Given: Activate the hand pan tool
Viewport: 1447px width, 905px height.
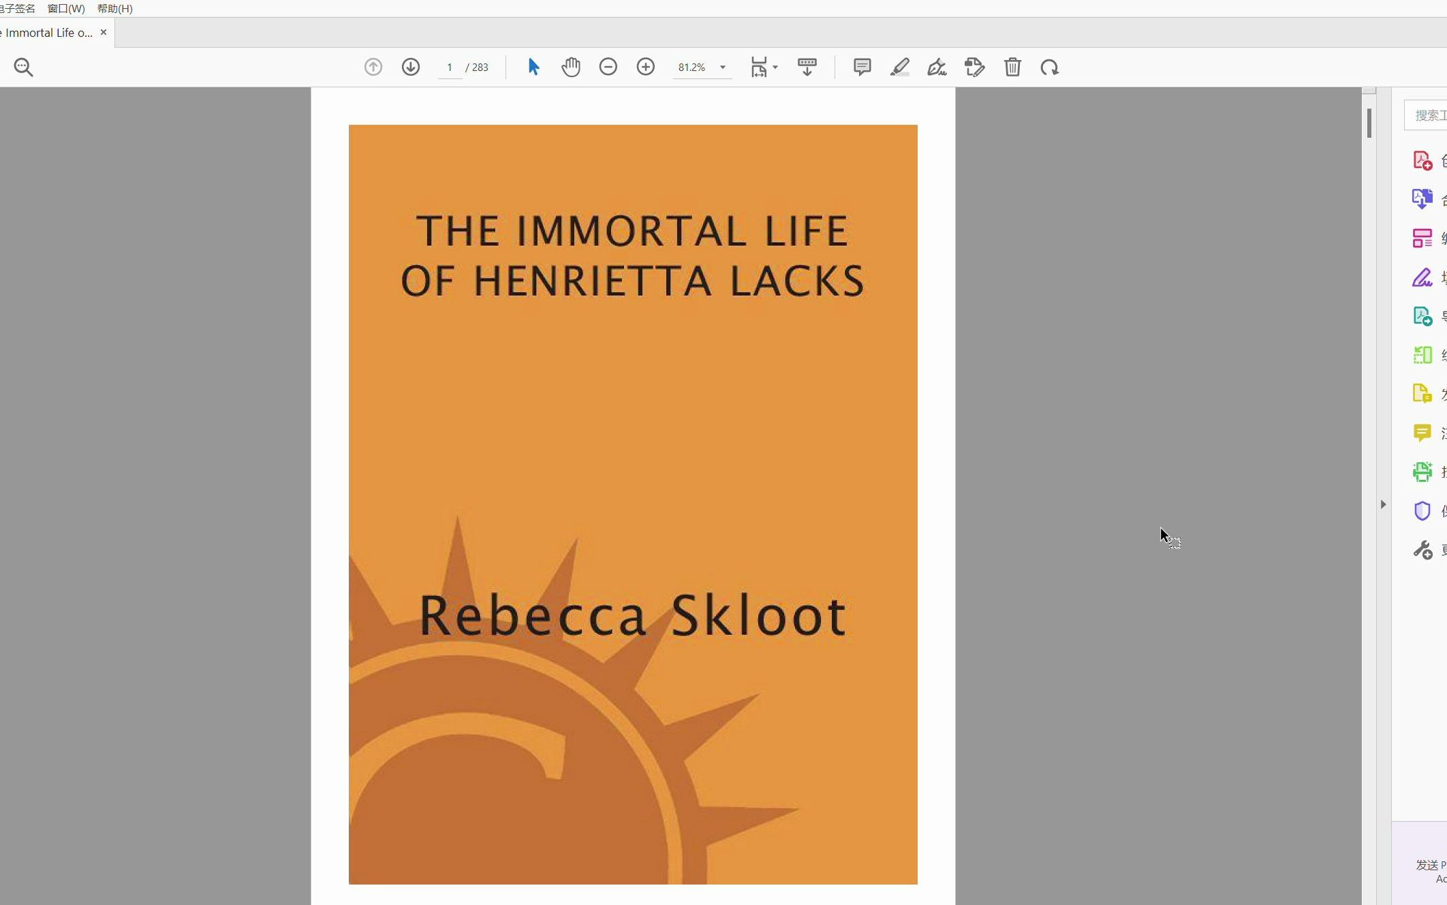Looking at the screenshot, I should pyautogui.click(x=571, y=67).
